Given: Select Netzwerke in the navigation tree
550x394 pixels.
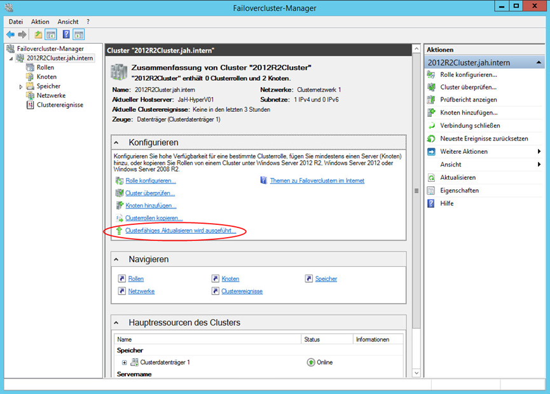Looking at the screenshot, I should coord(51,95).
